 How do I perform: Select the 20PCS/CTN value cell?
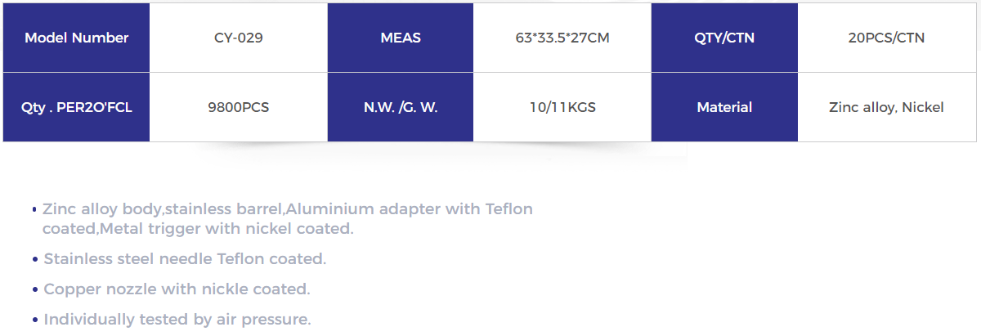[x=887, y=38]
